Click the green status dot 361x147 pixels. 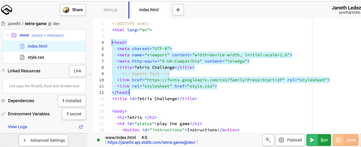point(98,140)
